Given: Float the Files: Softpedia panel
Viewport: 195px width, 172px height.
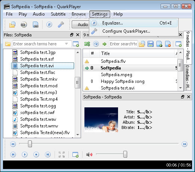Looking at the screenshot, I should click(x=72, y=35).
